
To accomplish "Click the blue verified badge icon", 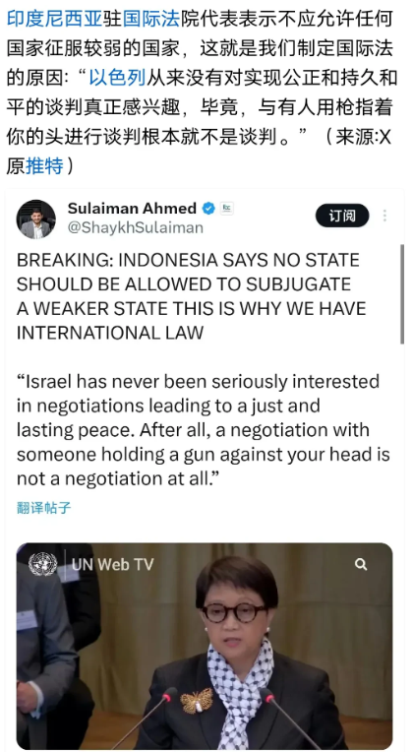I will tap(208, 209).
